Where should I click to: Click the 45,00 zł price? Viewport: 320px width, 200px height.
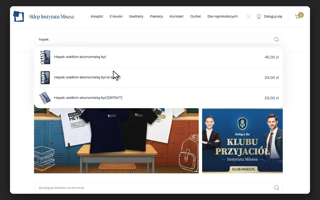point(271,57)
